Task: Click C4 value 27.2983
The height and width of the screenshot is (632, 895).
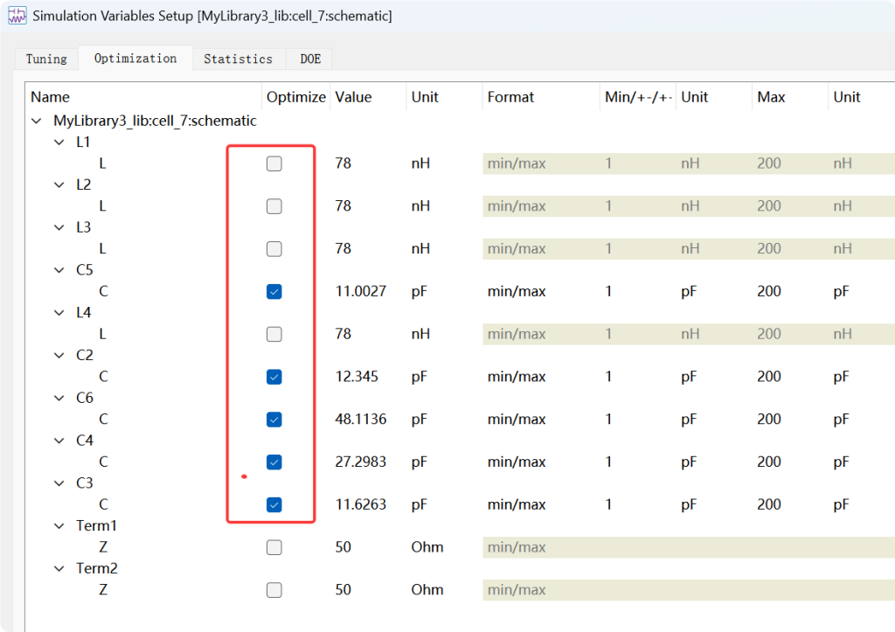Action: click(x=361, y=462)
